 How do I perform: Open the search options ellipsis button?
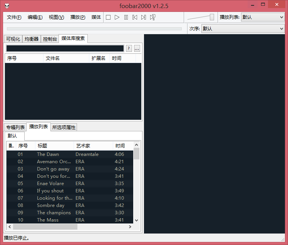(x=137, y=48)
